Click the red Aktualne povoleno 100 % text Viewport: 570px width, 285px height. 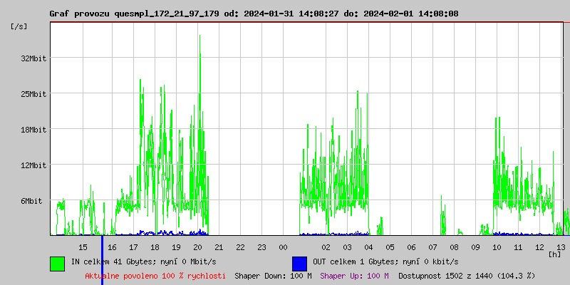(155, 276)
